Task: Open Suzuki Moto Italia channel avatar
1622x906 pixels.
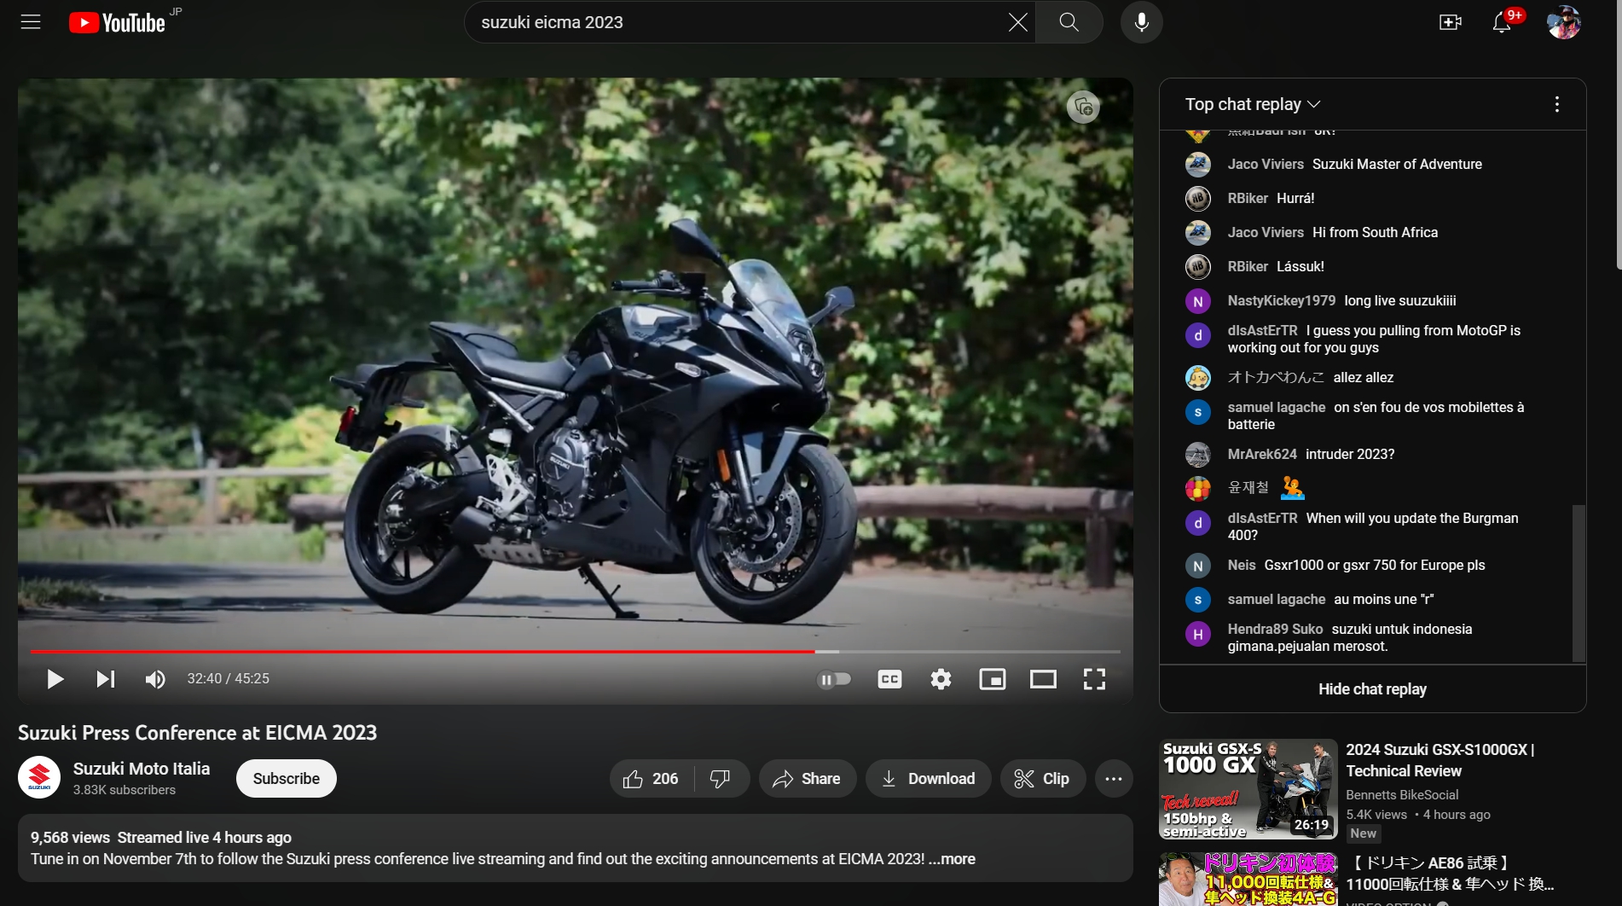Action: pos(39,778)
